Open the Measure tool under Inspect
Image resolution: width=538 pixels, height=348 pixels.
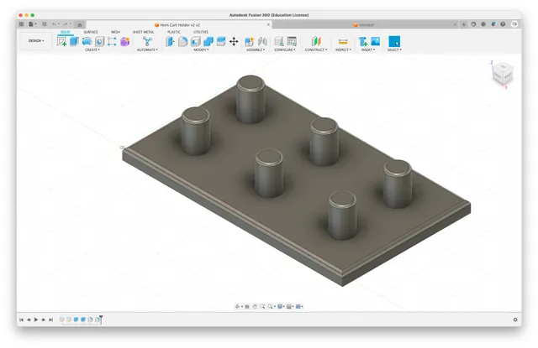pos(343,41)
